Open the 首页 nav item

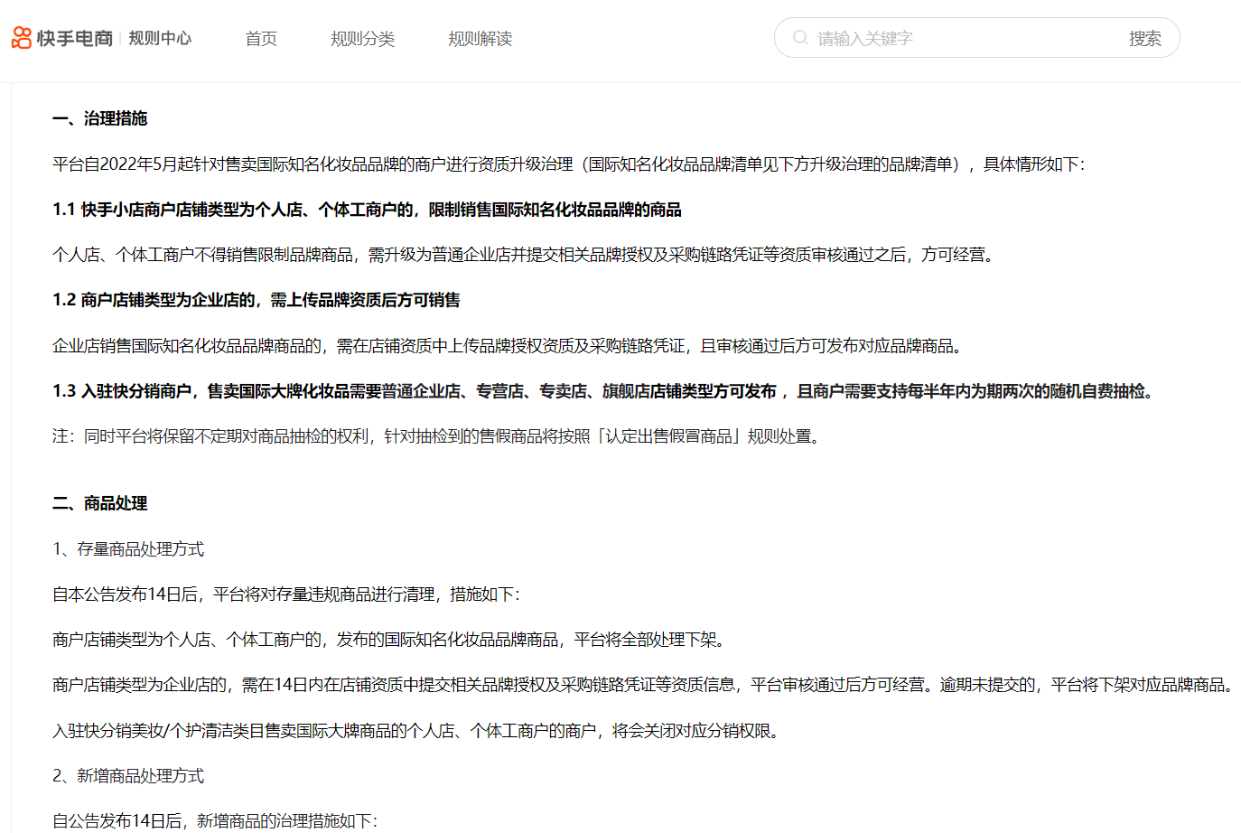pyautogui.click(x=261, y=39)
